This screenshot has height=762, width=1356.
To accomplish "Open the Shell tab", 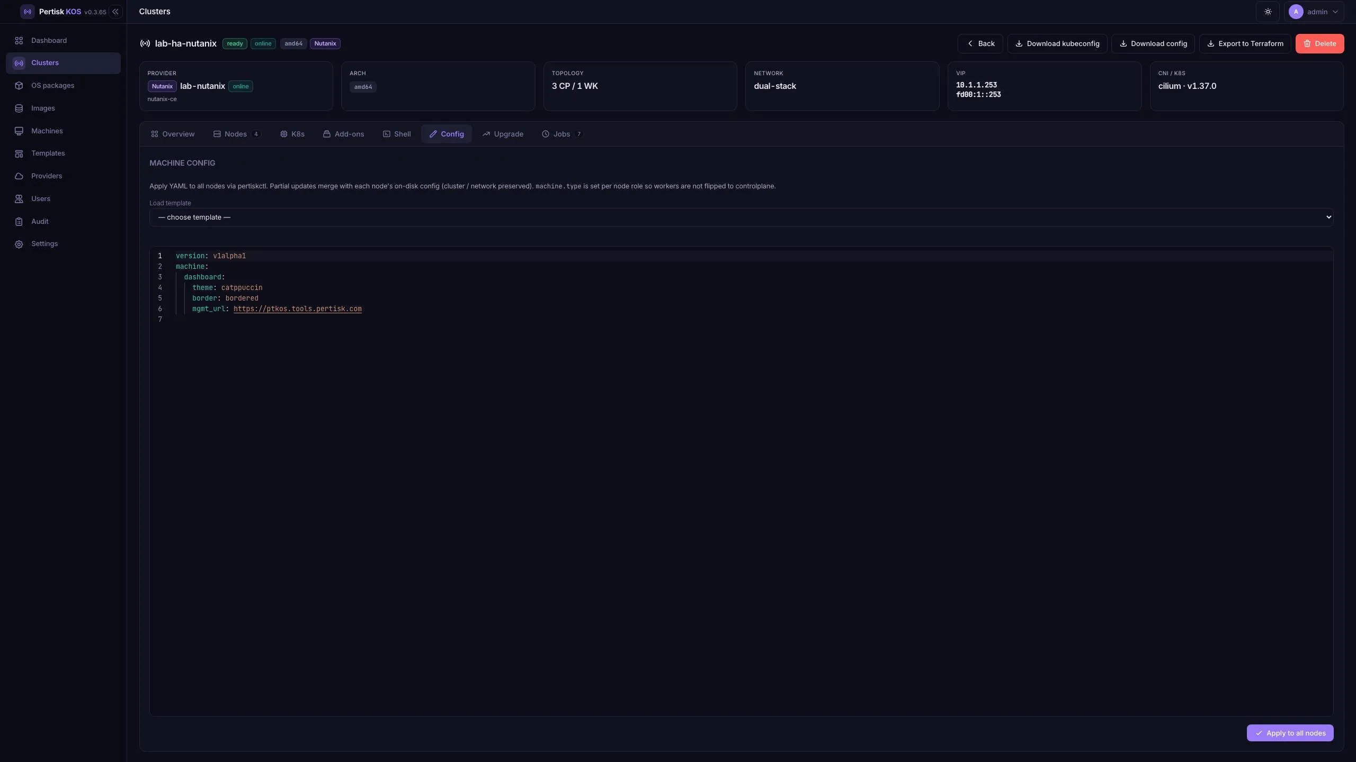I will pos(397,134).
